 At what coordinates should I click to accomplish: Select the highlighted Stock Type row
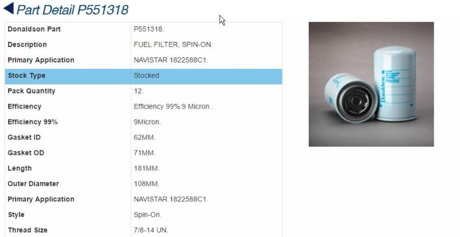pos(143,76)
